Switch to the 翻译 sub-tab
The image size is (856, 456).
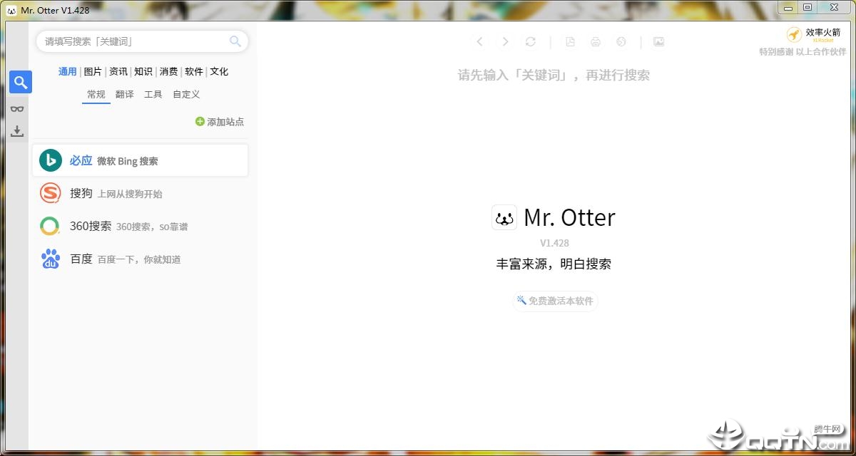125,95
